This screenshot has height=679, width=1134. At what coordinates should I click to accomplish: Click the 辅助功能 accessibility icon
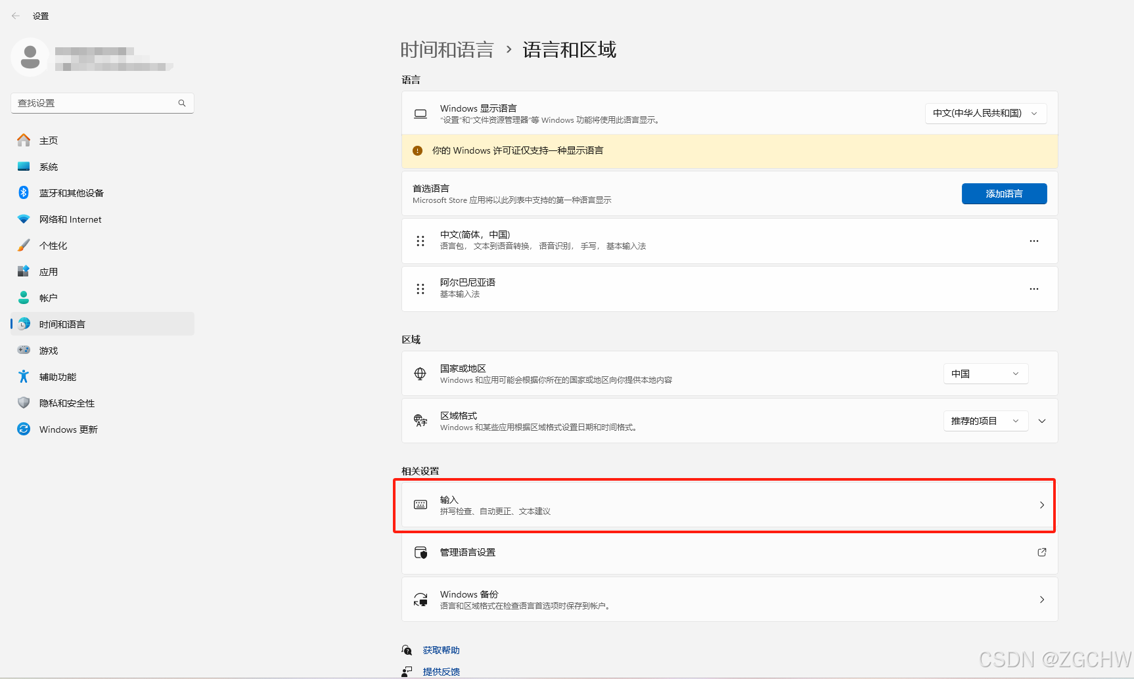24,376
